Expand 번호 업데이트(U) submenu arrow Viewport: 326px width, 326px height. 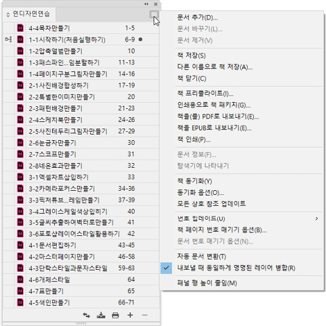tap(316, 218)
